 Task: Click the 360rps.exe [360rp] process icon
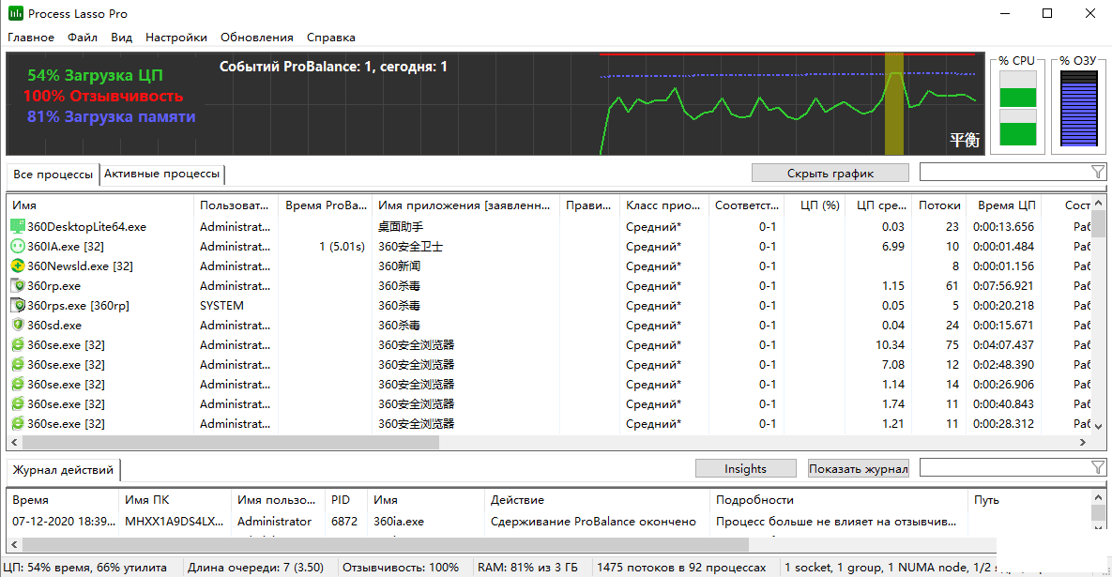[18, 306]
